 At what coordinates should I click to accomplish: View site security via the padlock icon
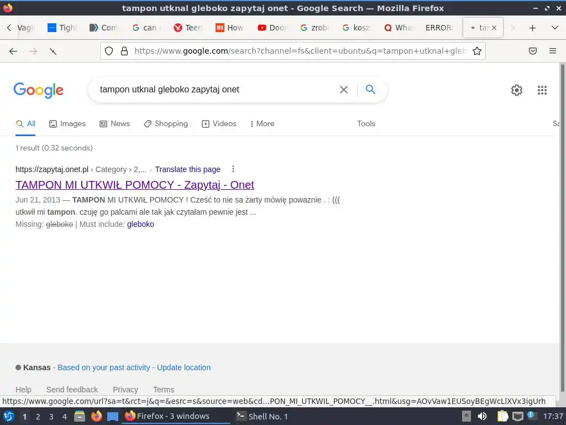tap(124, 51)
